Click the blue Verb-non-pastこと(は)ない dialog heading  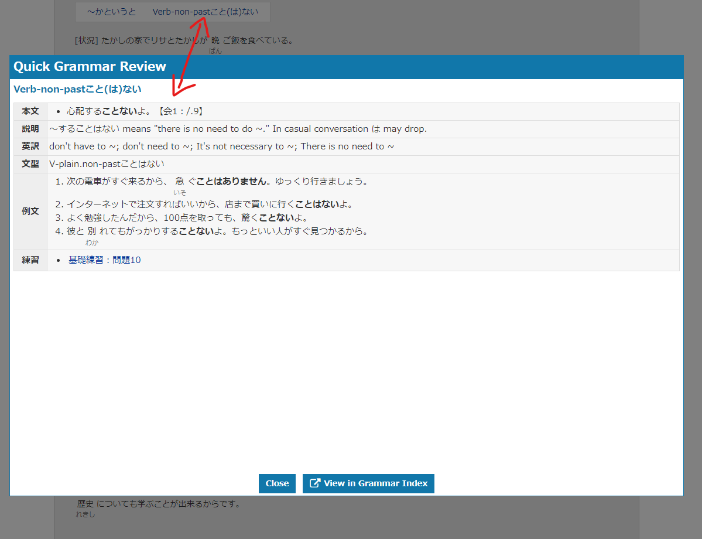click(77, 90)
